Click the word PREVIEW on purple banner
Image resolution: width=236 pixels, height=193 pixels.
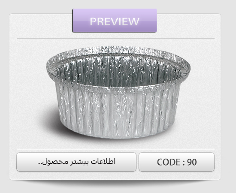[x=115, y=21]
